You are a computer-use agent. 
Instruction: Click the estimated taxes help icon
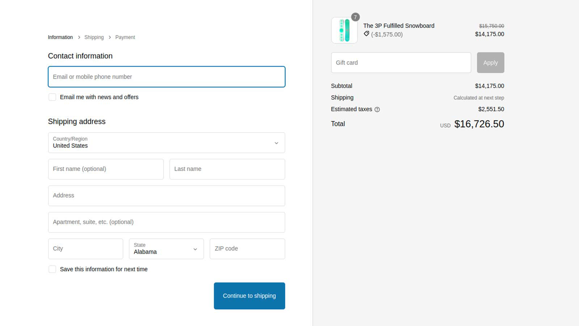click(x=377, y=109)
